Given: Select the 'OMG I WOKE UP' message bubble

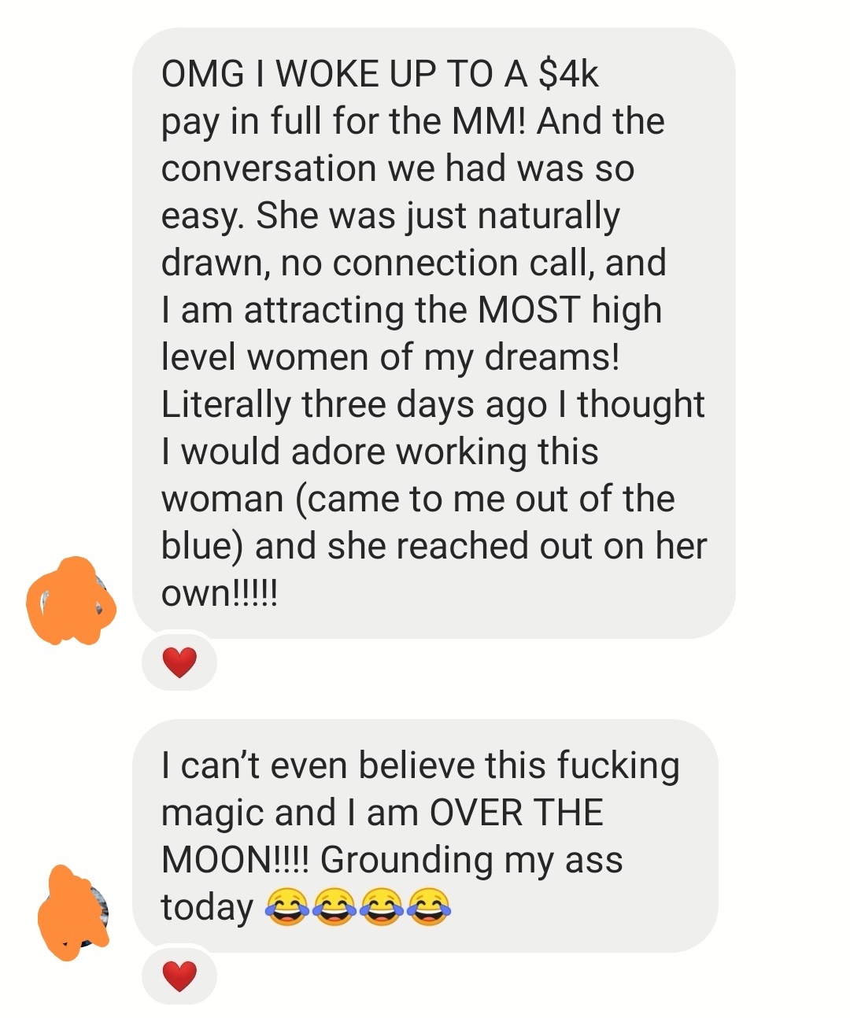Looking at the screenshot, I should [434, 333].
